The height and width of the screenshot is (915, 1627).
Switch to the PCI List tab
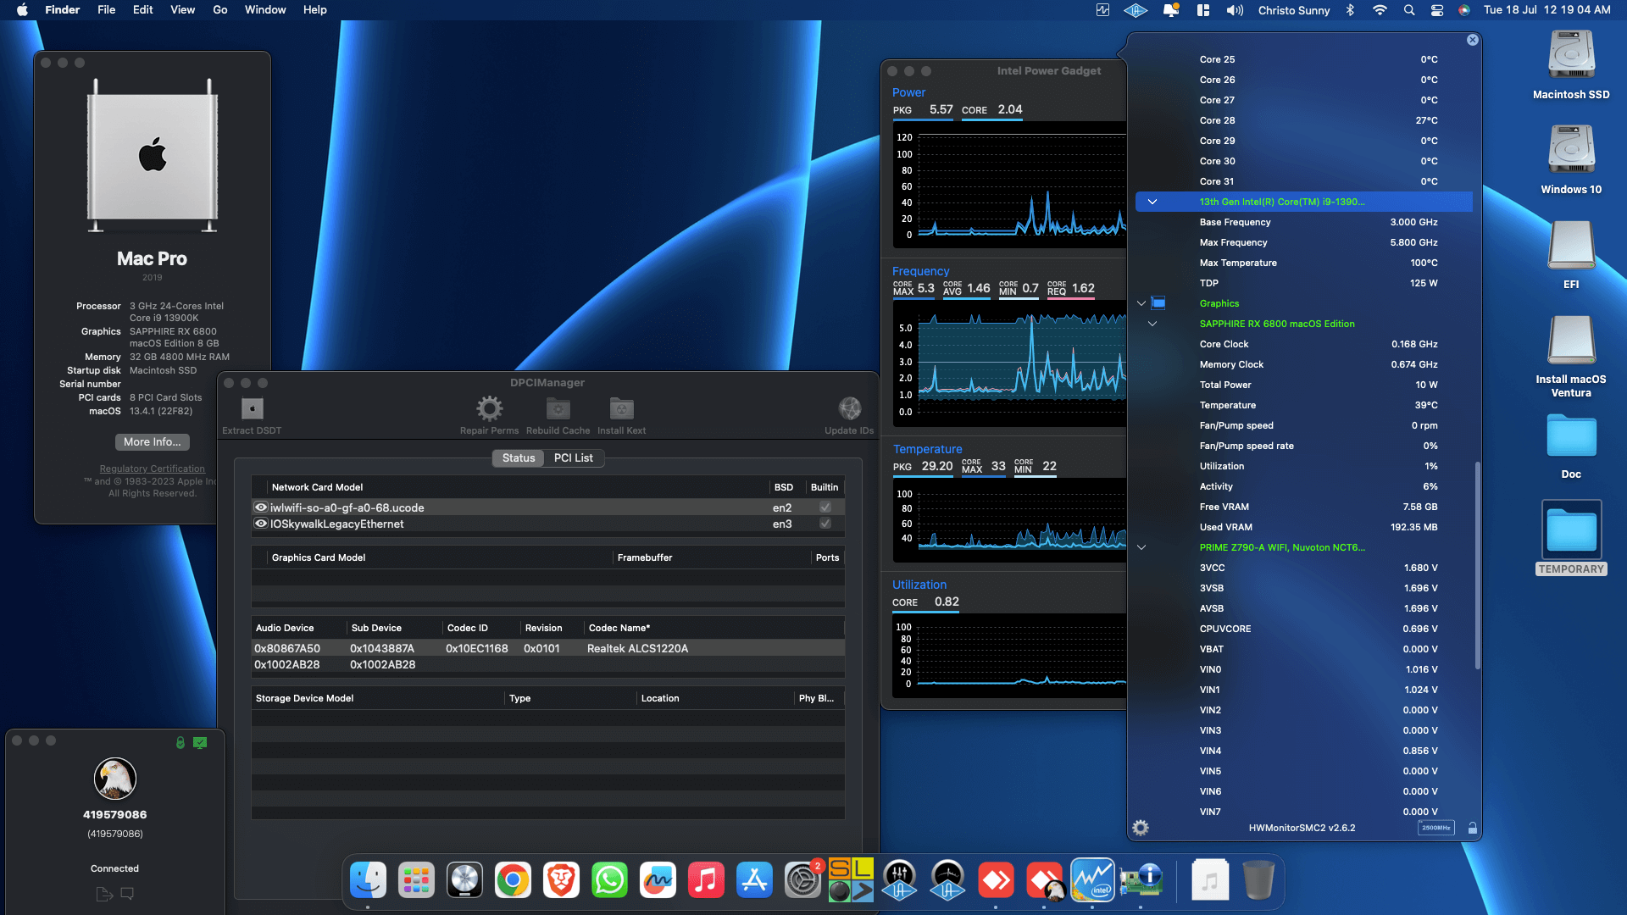coord(574,458)
